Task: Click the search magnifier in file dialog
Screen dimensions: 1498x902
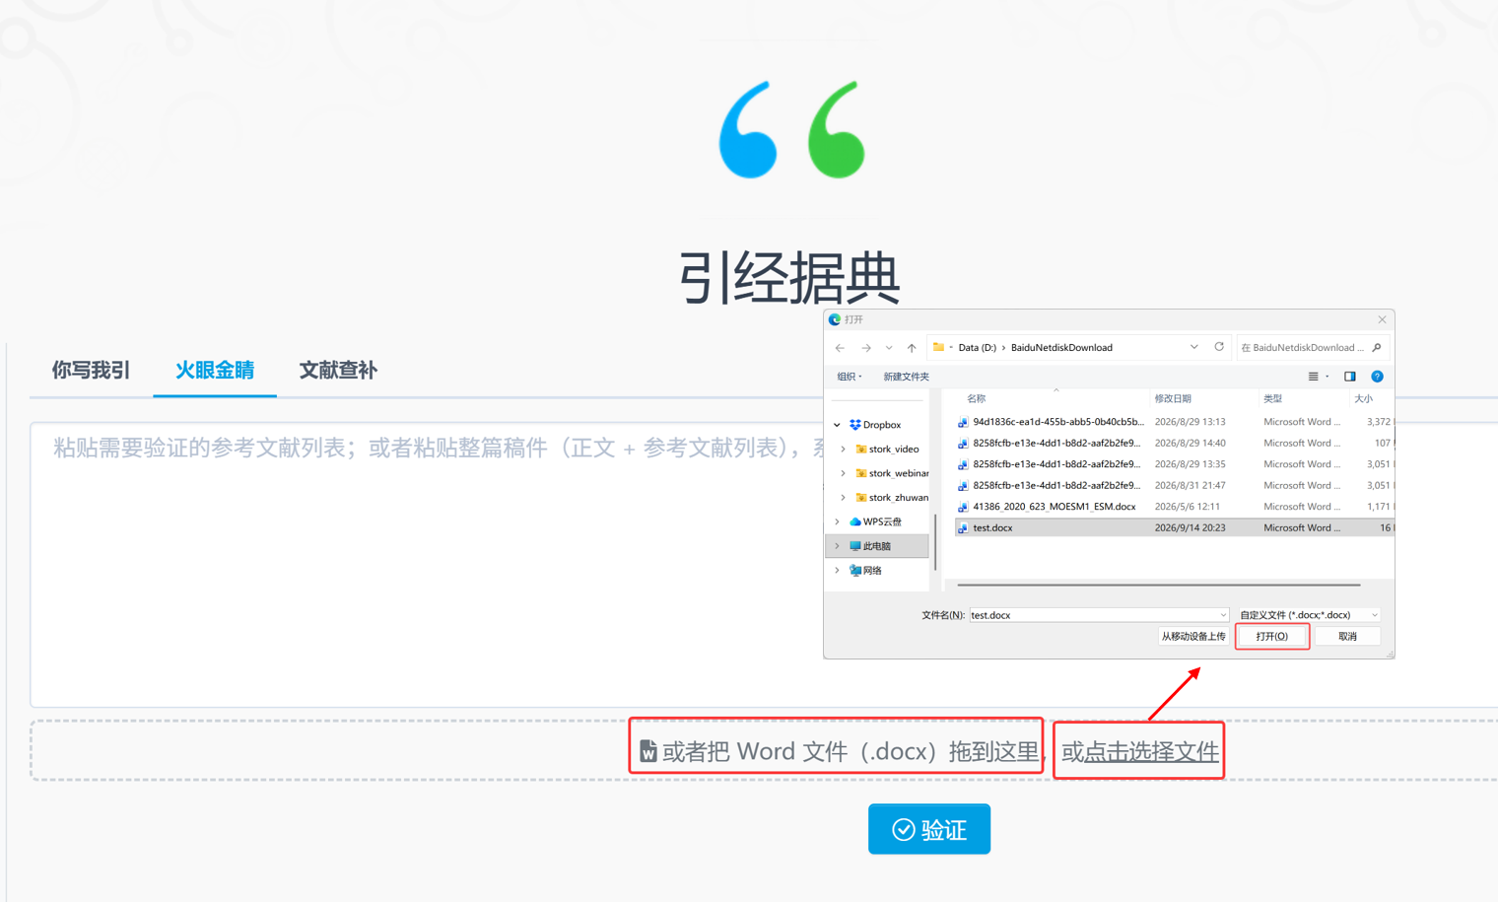Action: (x=1377, y=347)
